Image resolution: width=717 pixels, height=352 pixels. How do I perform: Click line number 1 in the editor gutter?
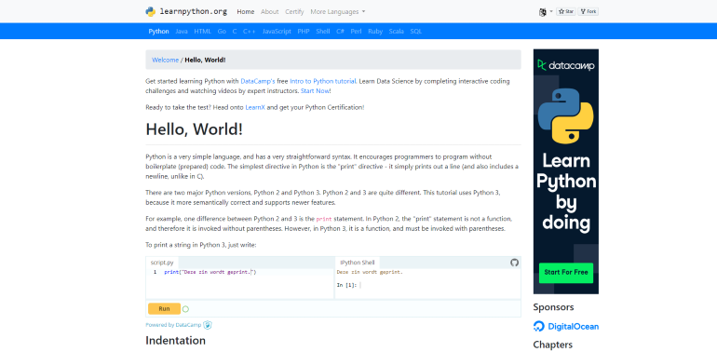pyautogui.click(x=155, y=273)
